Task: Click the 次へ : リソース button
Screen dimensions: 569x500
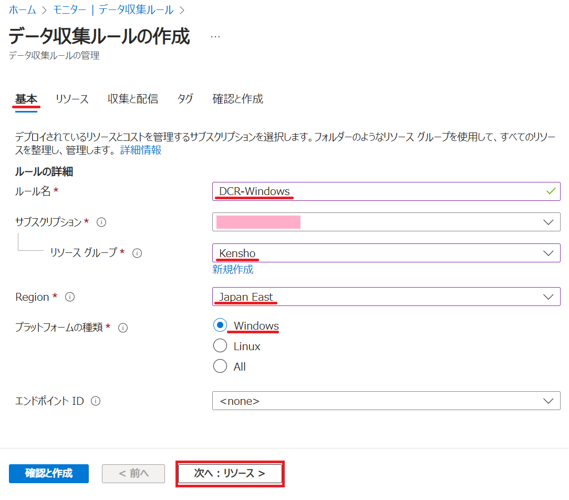Action: pyautogui.click(x=230, y=473)
